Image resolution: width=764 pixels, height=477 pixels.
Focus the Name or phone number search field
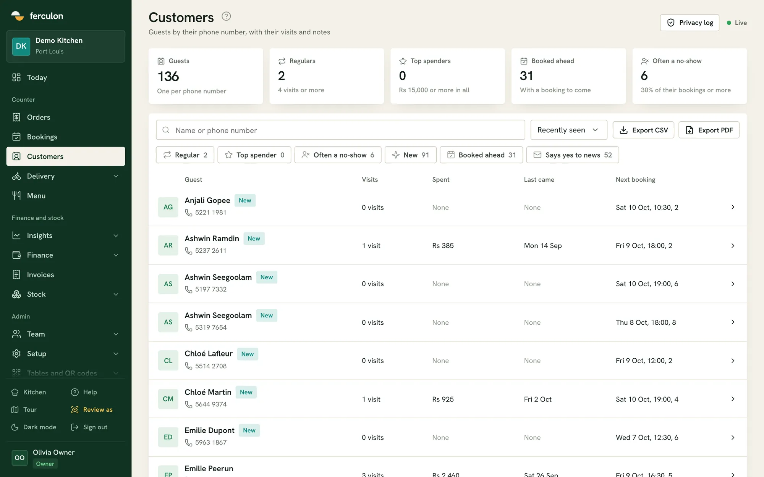point(340,130)
